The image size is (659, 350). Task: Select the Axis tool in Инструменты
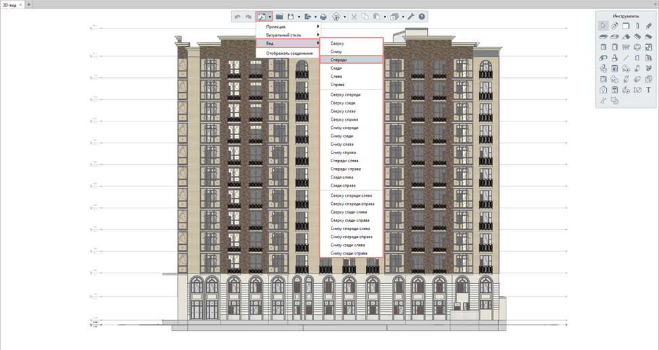[614, 26]
